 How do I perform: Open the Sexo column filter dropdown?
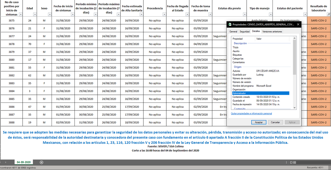tap(50, 15)
